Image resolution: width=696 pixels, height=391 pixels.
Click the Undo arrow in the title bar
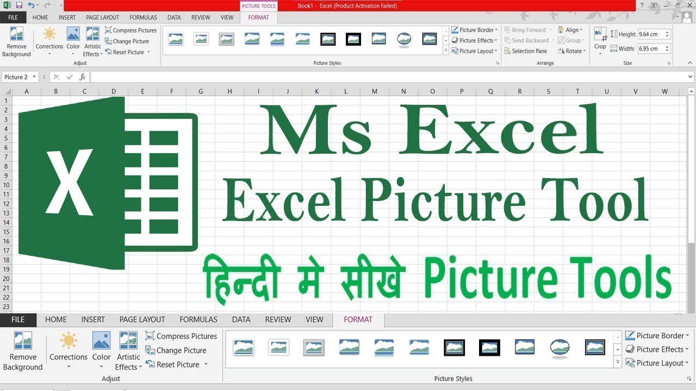(x=31, y=5)
